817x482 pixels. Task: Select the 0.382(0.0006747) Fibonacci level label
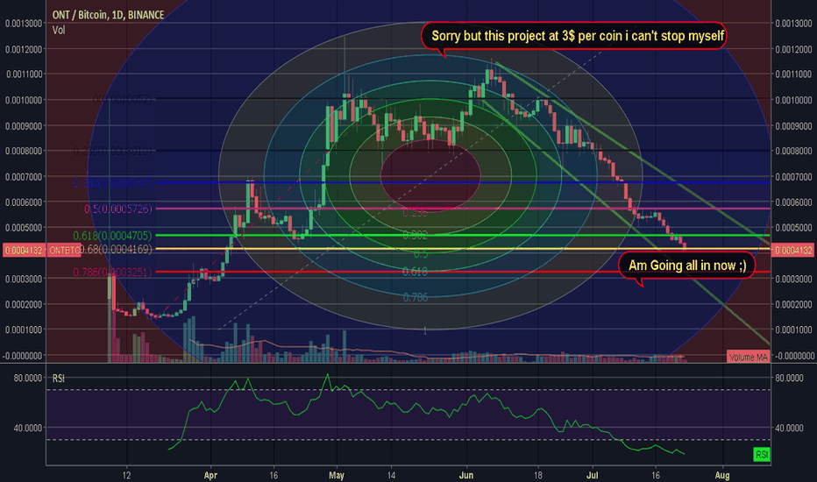(x=112, y=183)
